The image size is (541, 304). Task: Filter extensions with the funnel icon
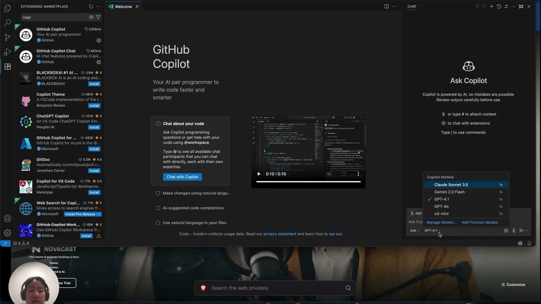[x=98, y=17]
